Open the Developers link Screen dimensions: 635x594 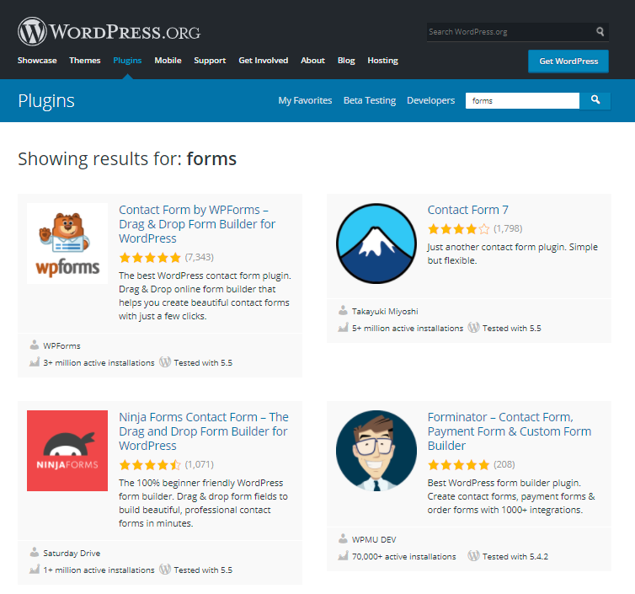[431, 100]
